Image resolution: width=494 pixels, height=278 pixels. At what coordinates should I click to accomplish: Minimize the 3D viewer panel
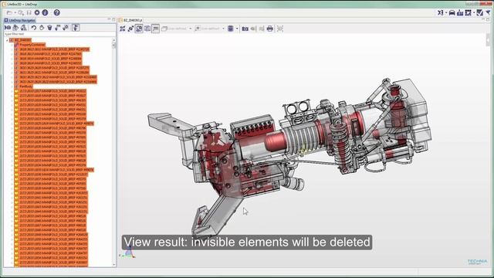tap(483, 19)
